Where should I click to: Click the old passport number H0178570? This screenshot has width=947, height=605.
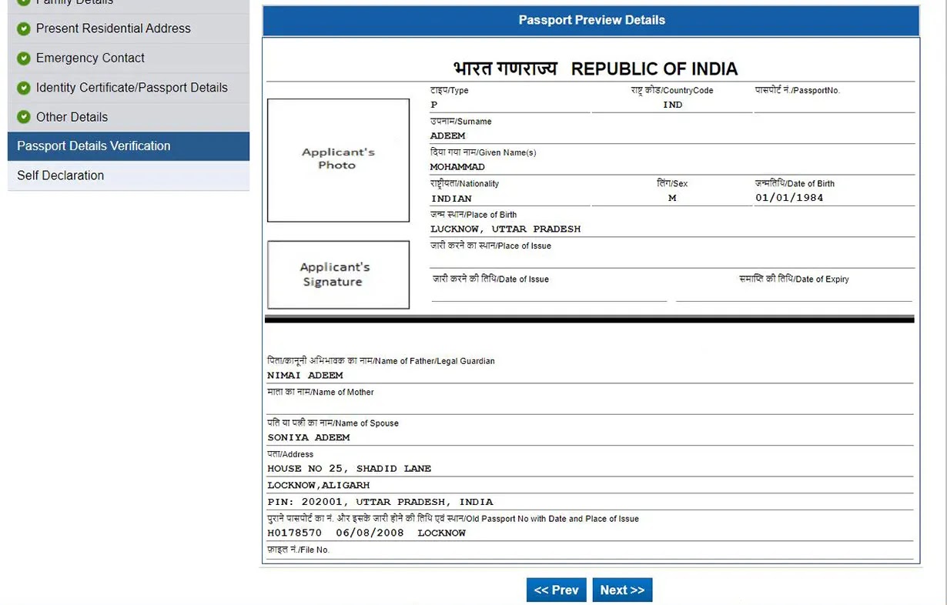point(295,533)
